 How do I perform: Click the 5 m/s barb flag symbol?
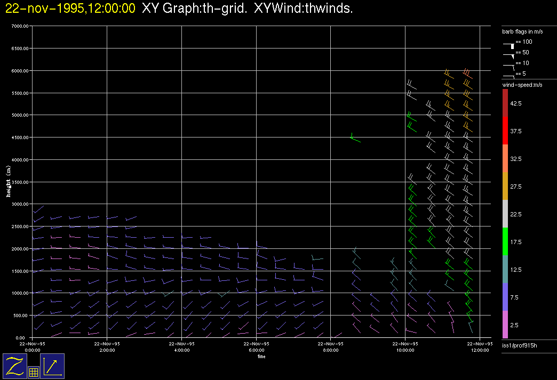510,76
